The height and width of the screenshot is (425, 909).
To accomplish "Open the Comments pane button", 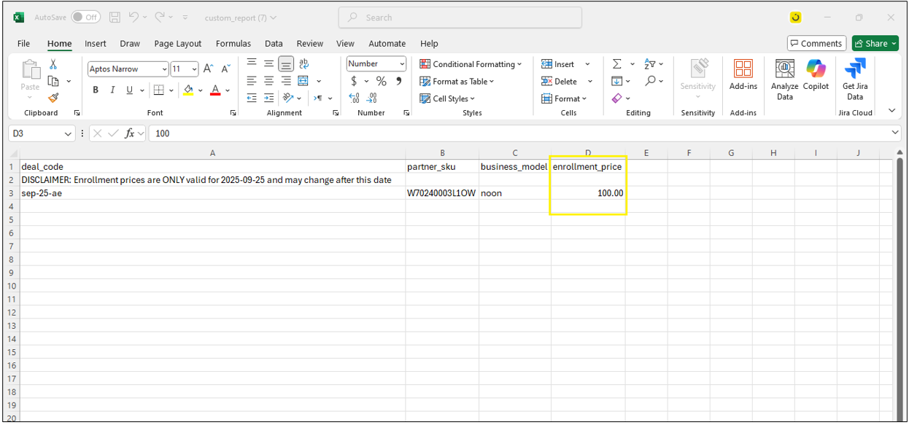I will pos(816,44).
